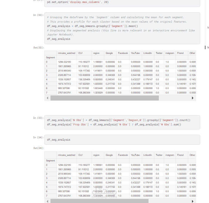Click region value 1.603448 in Out[32] table
The image size is (209, 203).
pyautogui.click(x=98, y=88)
